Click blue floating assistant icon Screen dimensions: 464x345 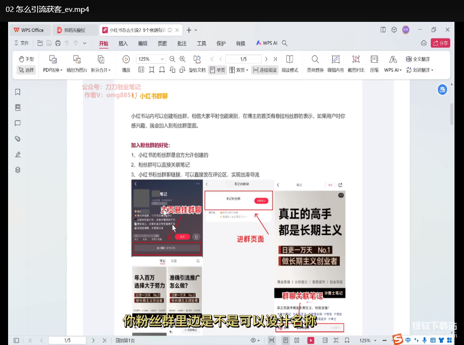point(443,89)
